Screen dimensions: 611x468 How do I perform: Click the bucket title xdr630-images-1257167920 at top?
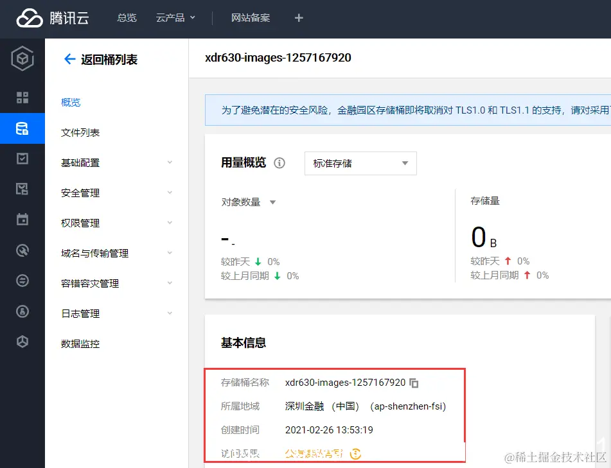[x=278, y=58]
